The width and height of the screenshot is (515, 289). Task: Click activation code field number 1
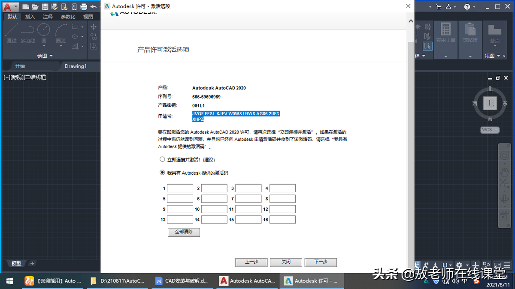180,188
